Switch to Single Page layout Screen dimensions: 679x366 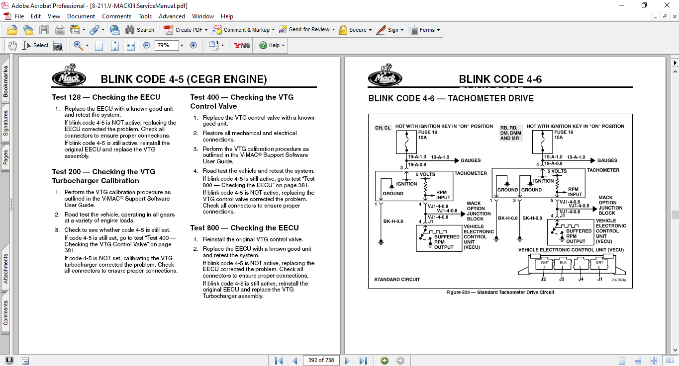click(622, 361)
